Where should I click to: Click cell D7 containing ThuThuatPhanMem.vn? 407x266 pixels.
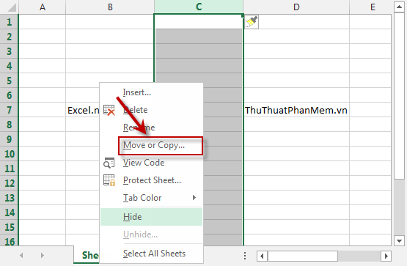[x=296, y=110]
